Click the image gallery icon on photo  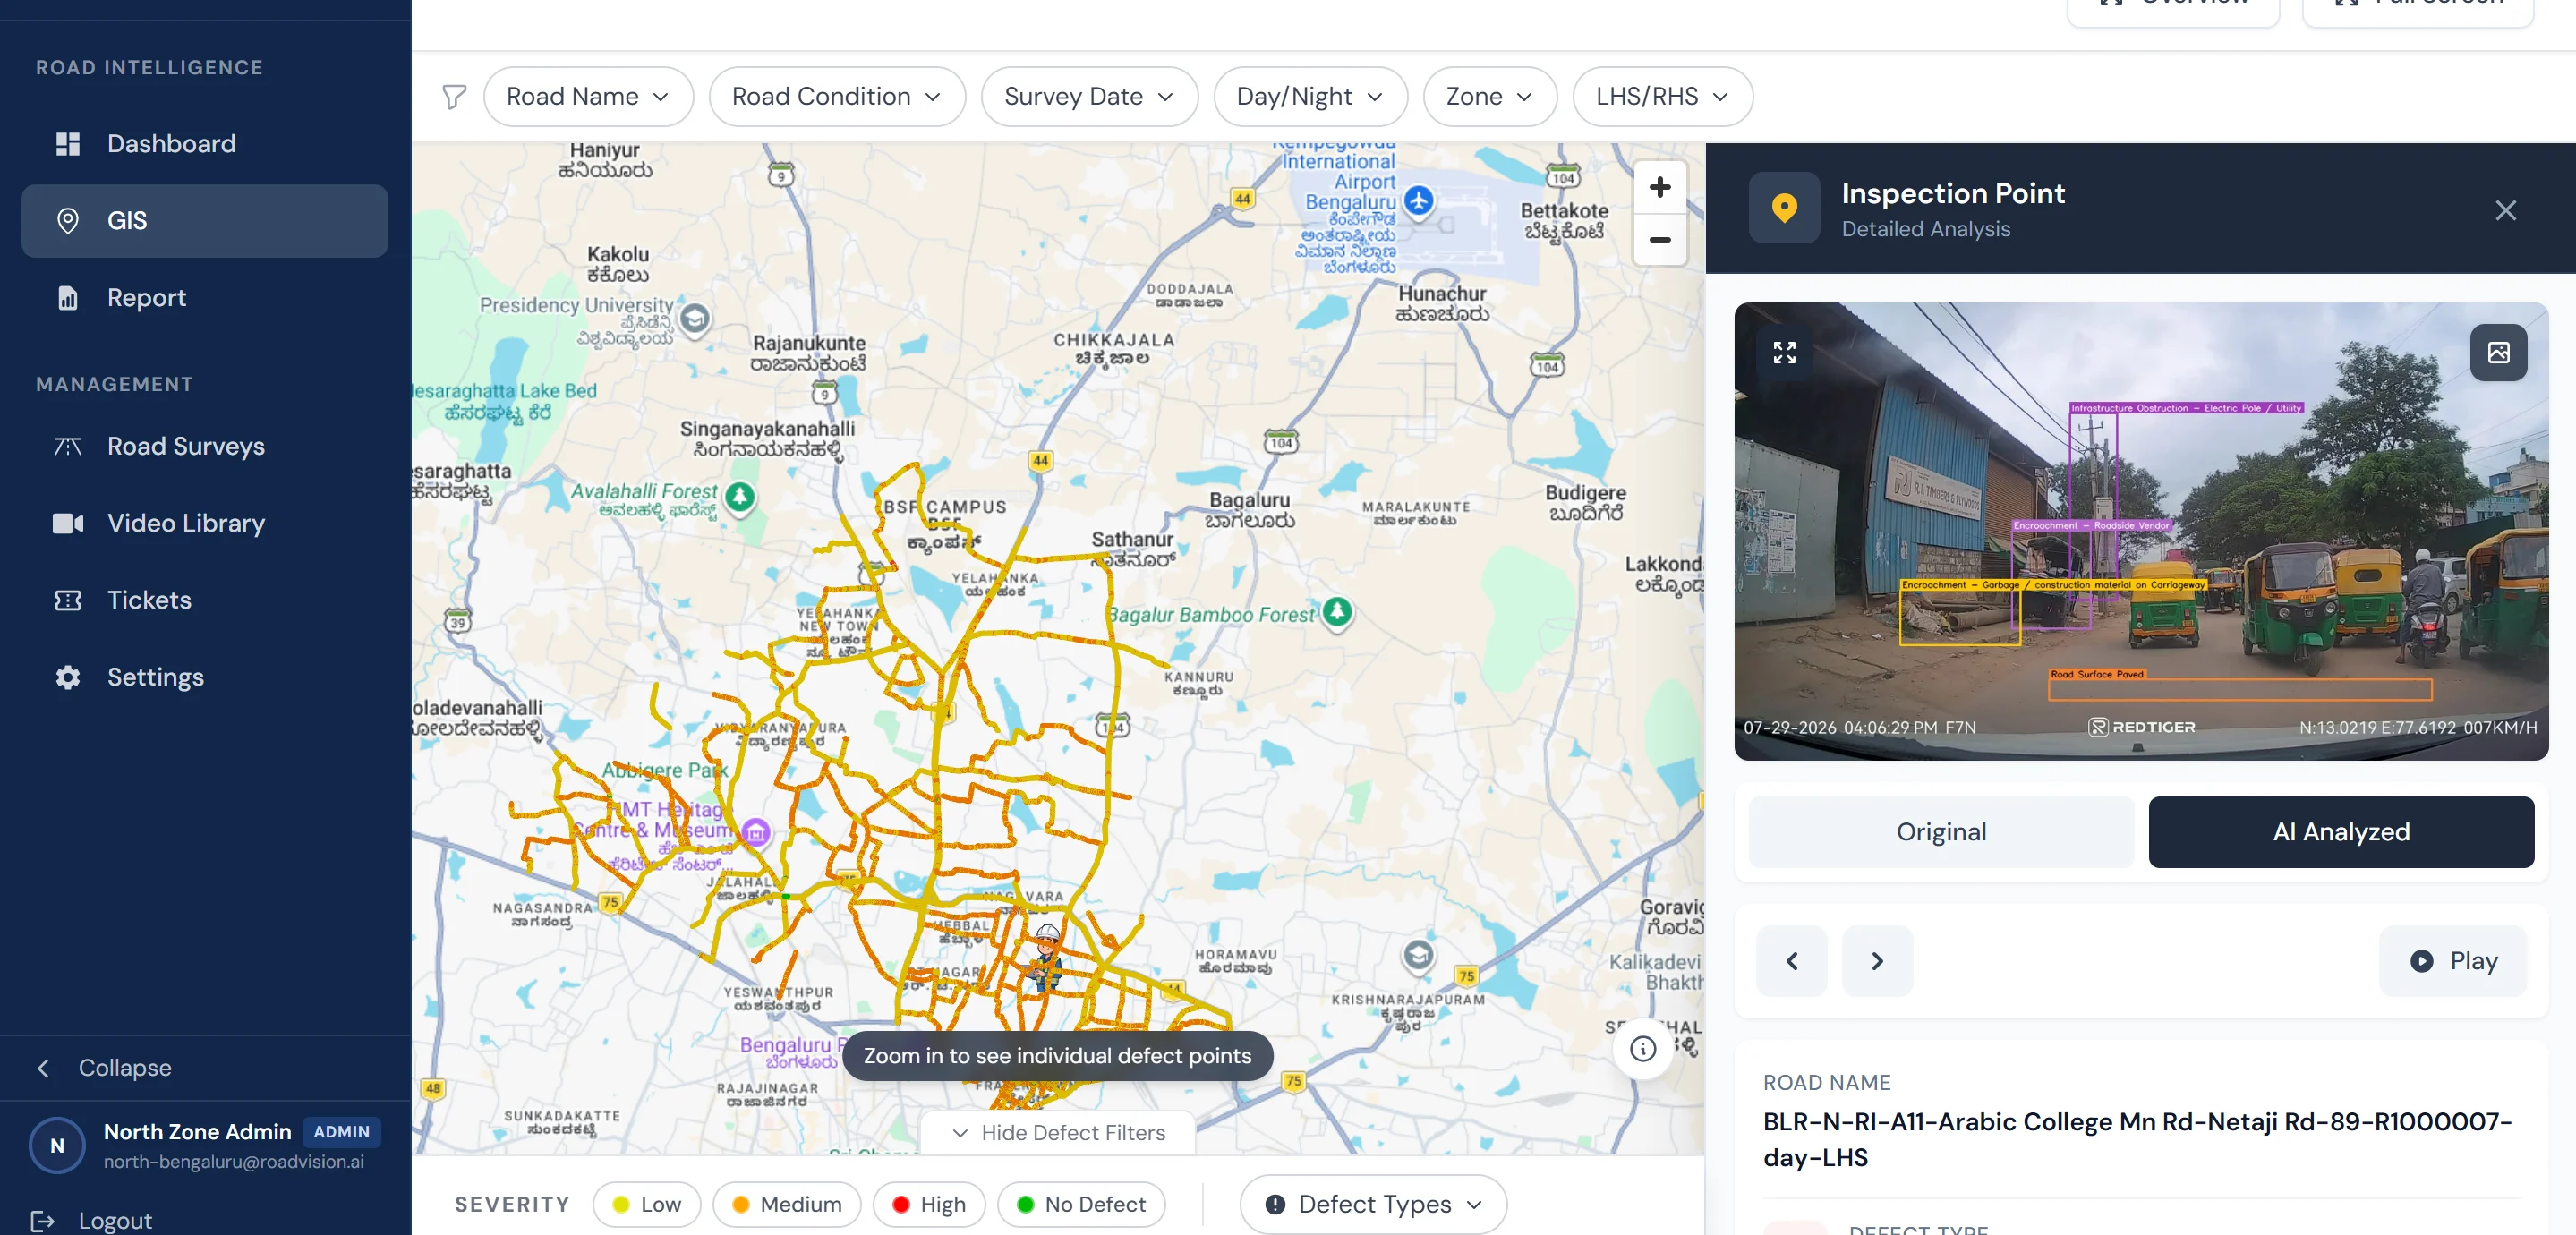tap(2498, 353)
